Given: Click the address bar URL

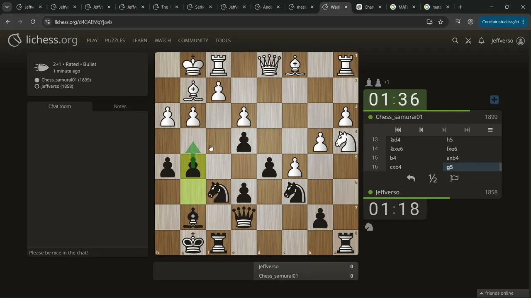Looking at the screenshot, I should tap(83, 22).
